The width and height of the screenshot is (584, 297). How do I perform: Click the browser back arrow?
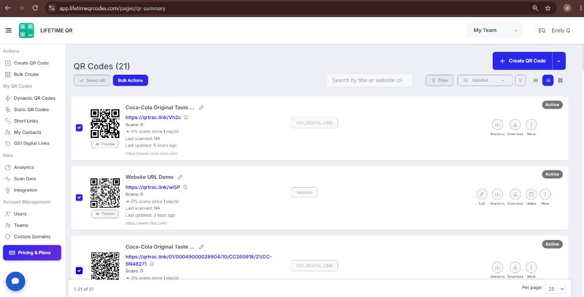[7, 8]
